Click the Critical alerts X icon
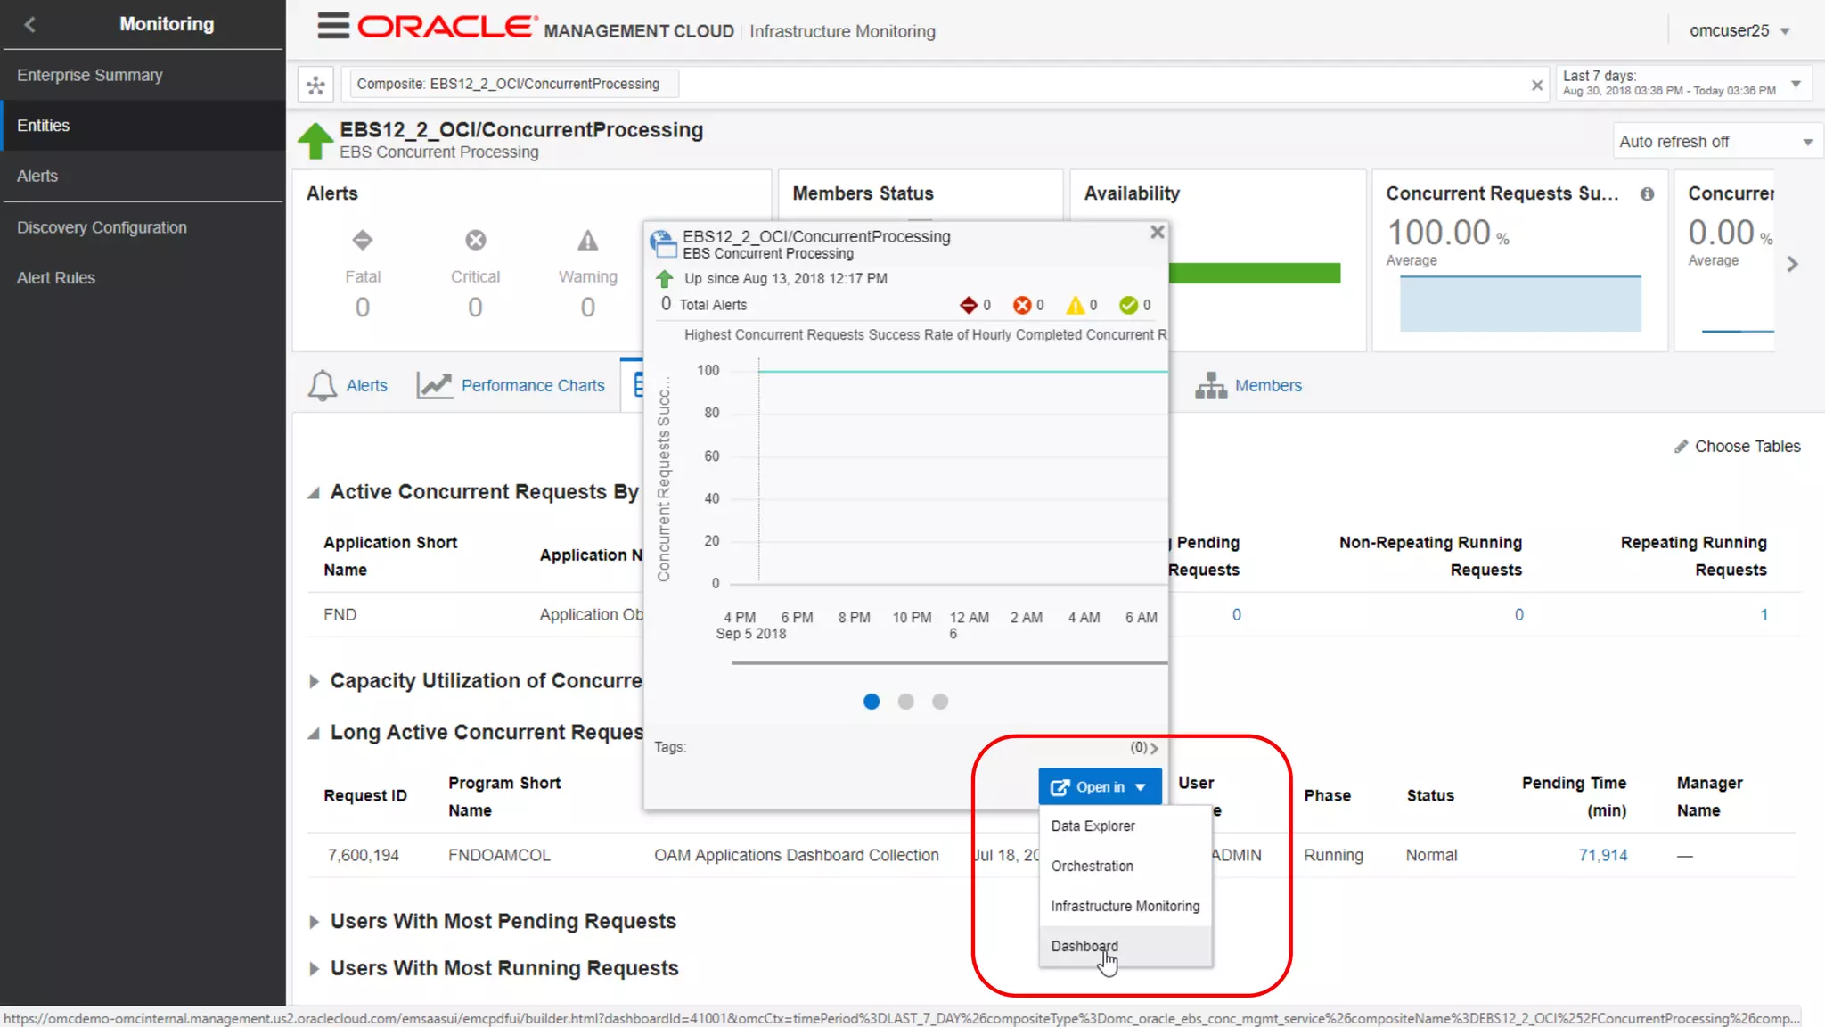This screenshot has width=1825, height=1027. tap(476, 240)
